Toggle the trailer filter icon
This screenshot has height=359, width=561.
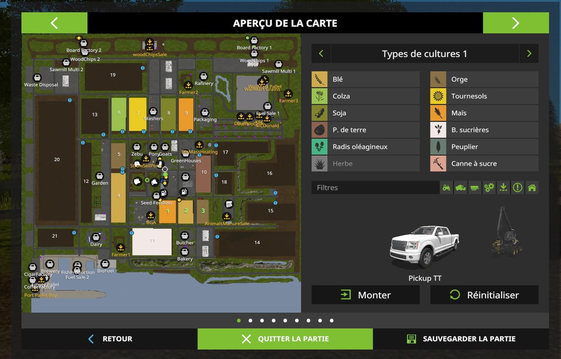pyautogui.click(x=475, y=188)
